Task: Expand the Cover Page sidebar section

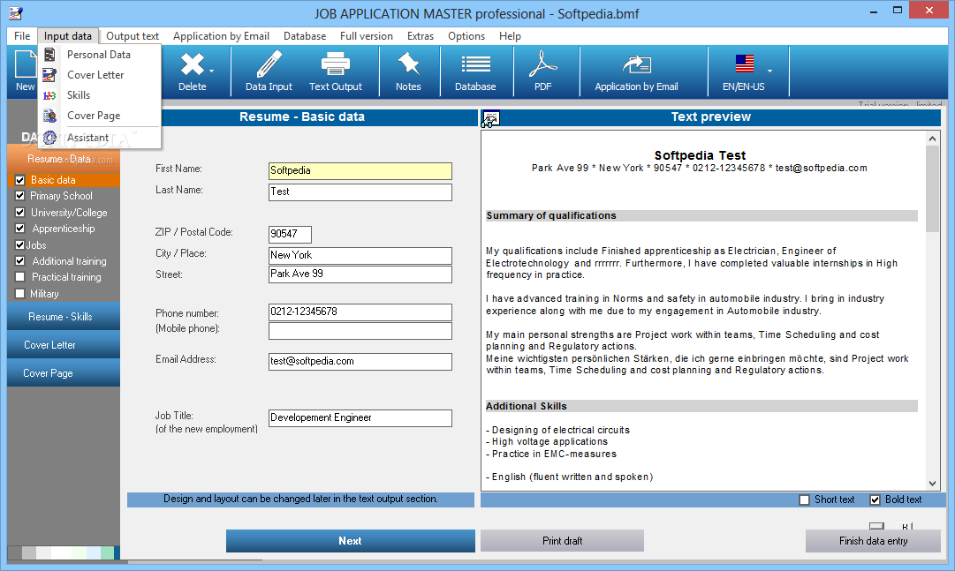Action: [x=64, y=372]
